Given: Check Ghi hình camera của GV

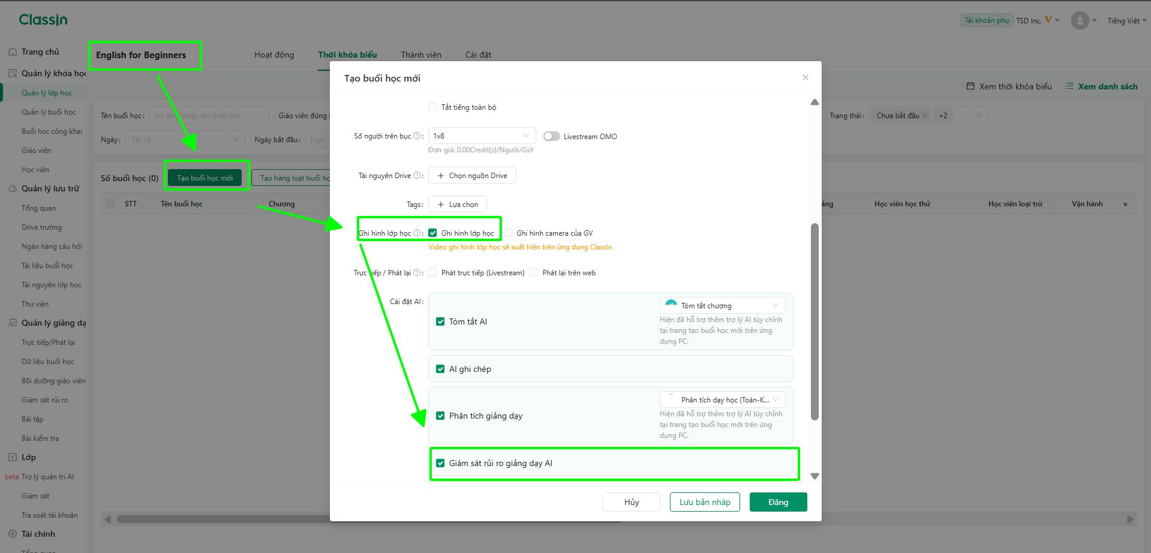Looking at the screenshot, I should pyautogui.click(x=508, y=233).
